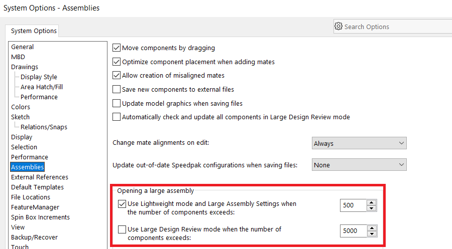Disable Allow creation of misaligned mates
Screen dimensions: 452x249
[x=117, y=76]
